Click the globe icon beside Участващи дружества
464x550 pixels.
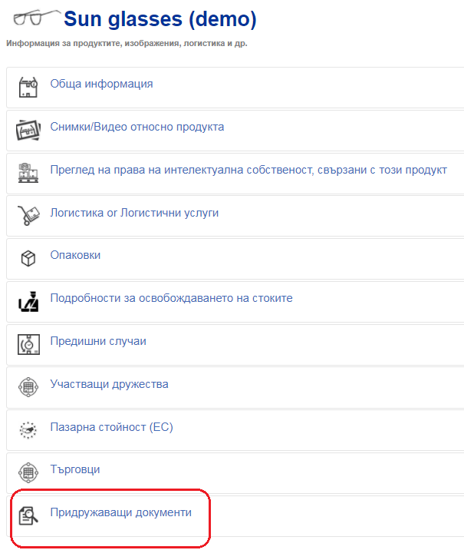click(x=28, y=387)
